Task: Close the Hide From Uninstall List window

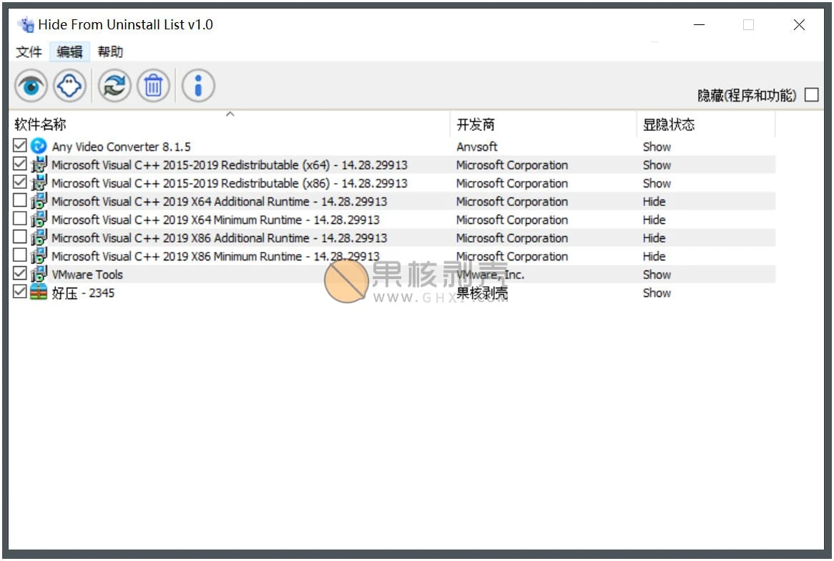Action: (799, 25)
